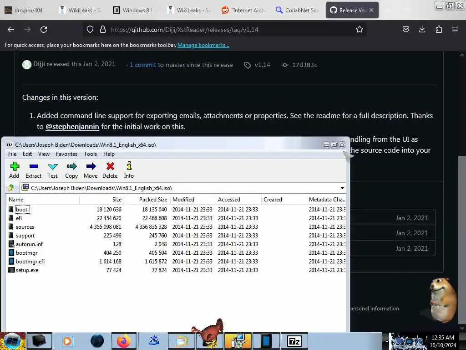Save page to Pocket
The image size is (466, 350).
pos(405,29)
